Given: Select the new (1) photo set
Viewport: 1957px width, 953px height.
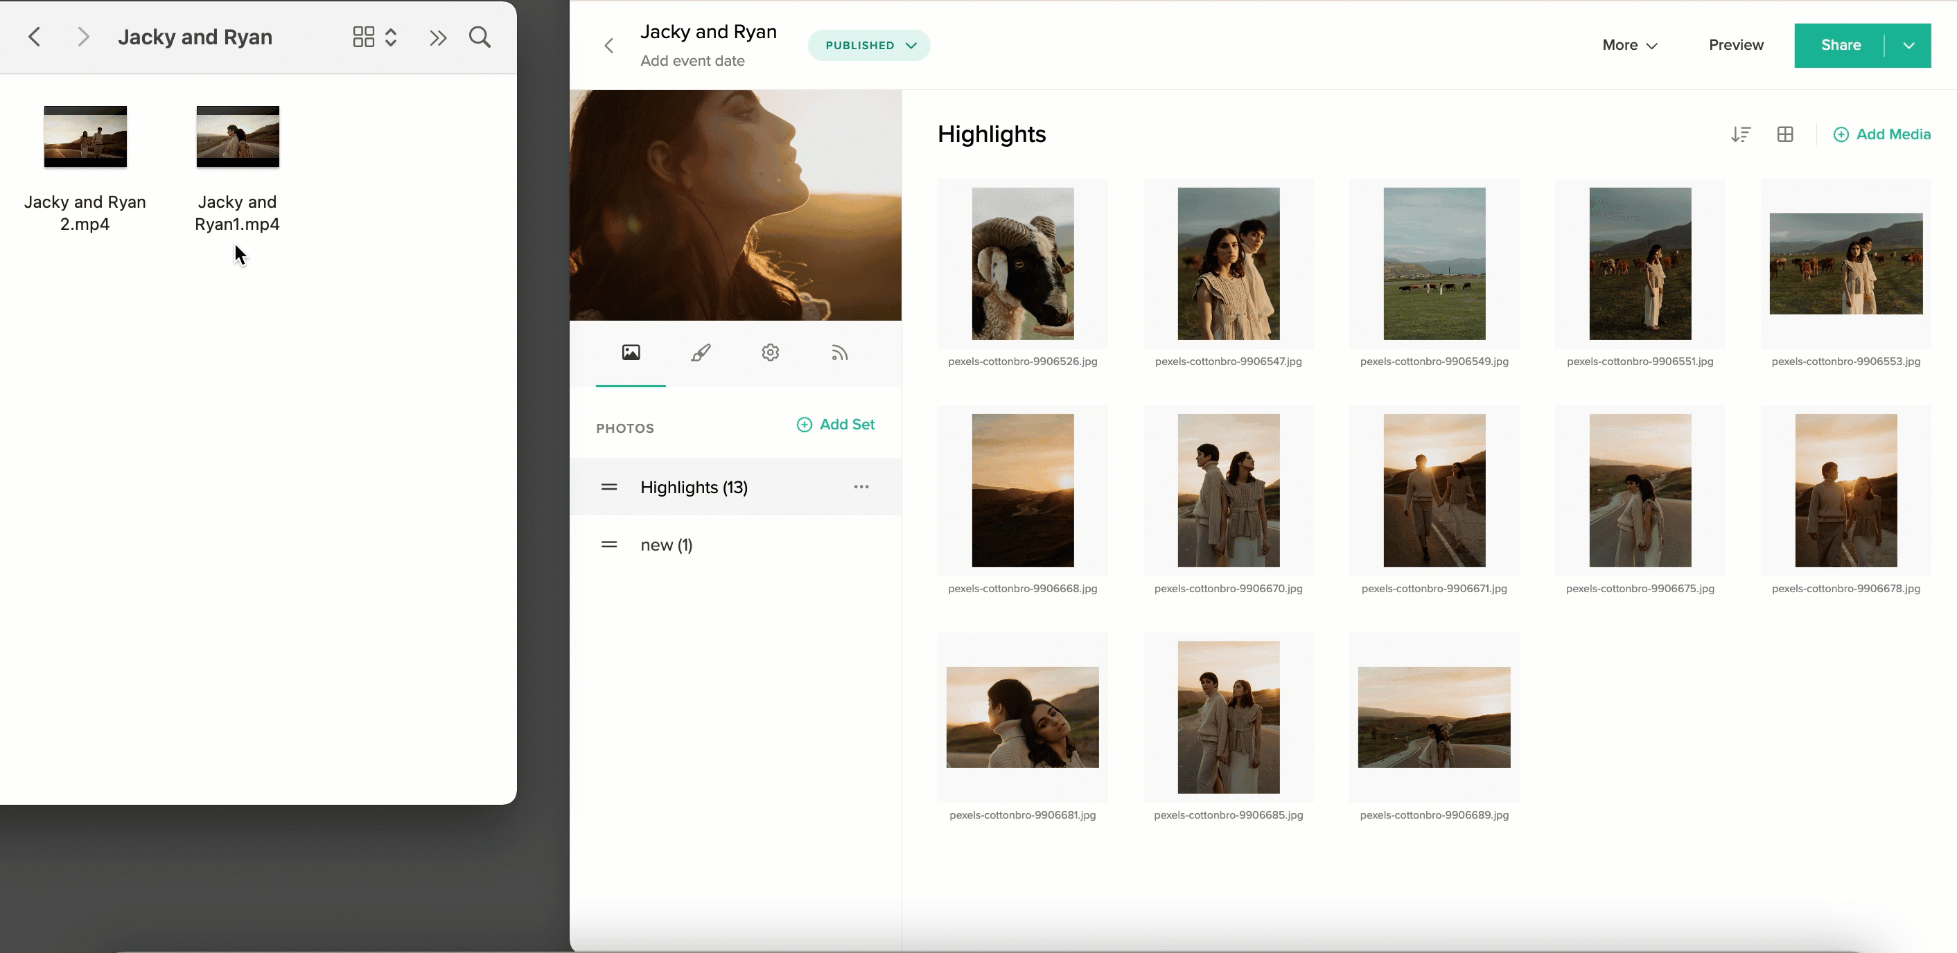Looking at the screenshot, I should pyautogui.click(x=666, y=544).
